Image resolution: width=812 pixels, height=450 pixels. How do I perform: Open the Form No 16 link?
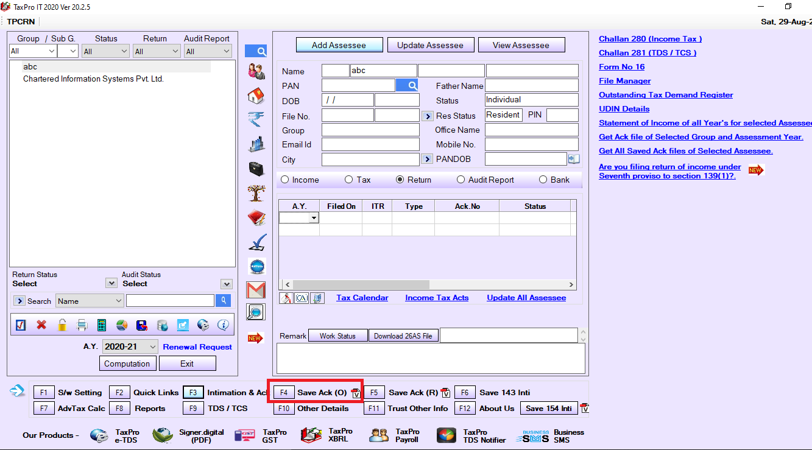pos(621,67)
